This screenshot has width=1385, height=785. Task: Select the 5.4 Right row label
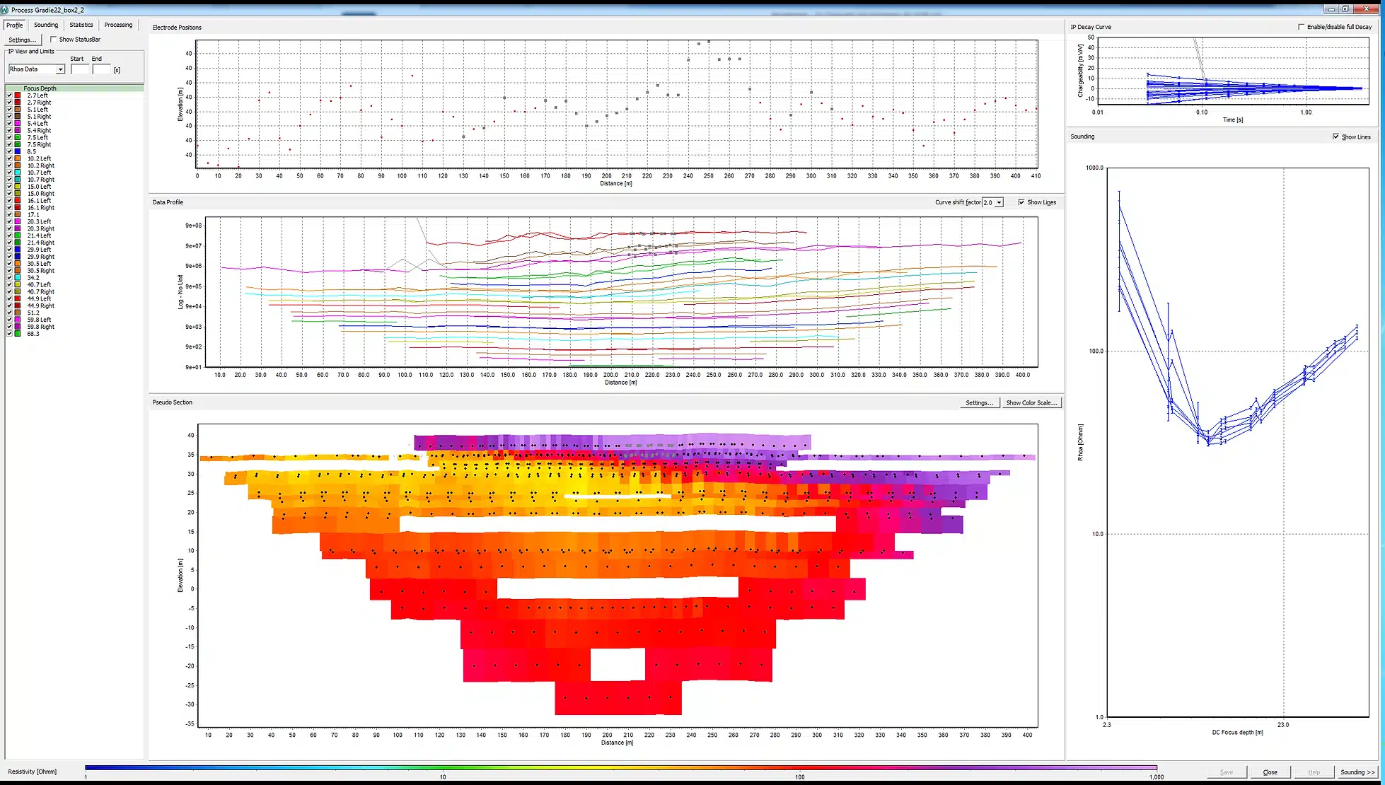click(x=39, y=131)
